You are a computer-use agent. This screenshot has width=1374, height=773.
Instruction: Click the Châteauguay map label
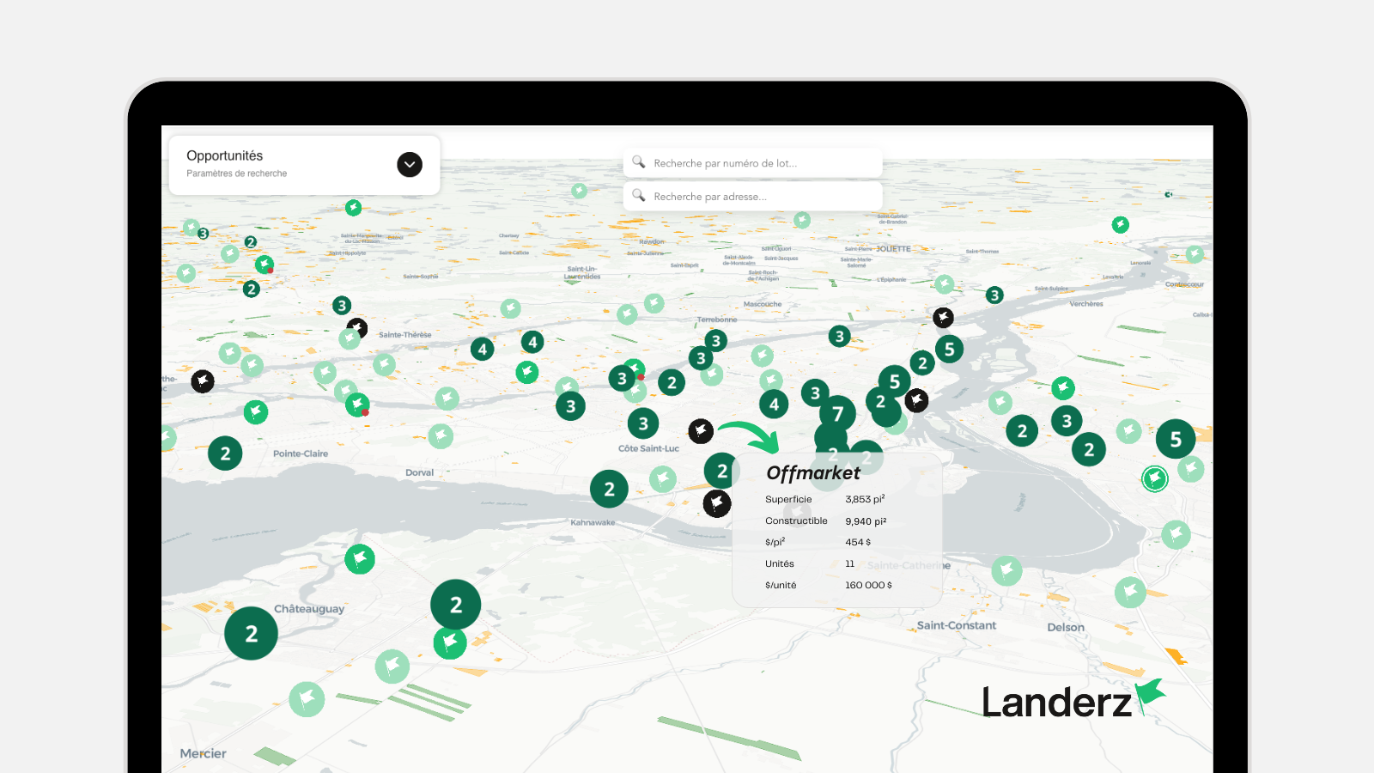pyautogui.click(x=309, y=609)
